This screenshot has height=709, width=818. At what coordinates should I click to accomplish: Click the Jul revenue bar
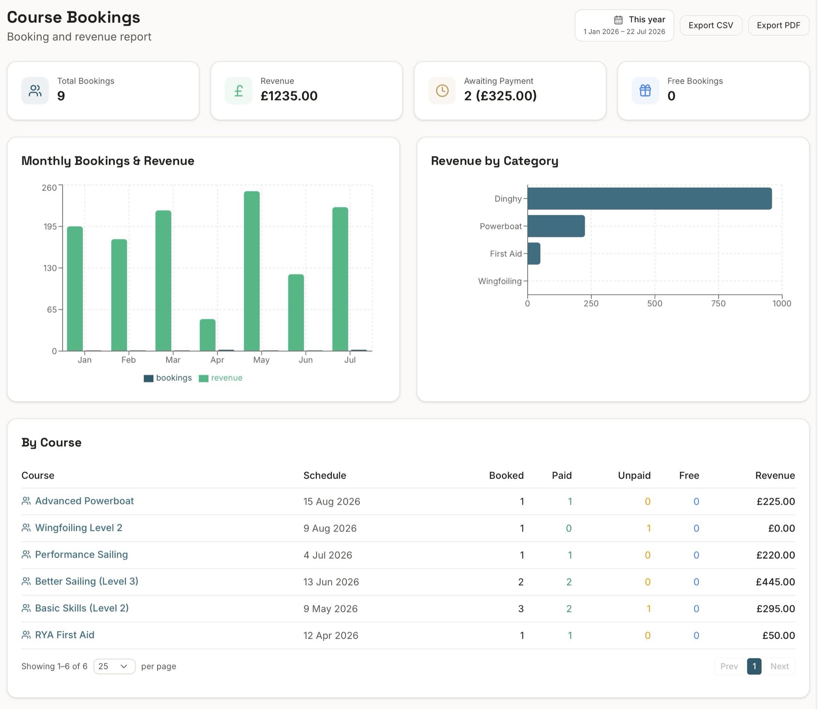[340, 279]
